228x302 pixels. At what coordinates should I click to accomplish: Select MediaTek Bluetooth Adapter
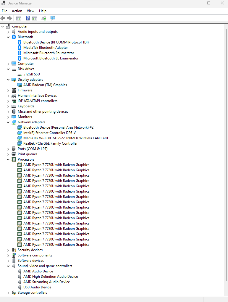click(46, 48)
